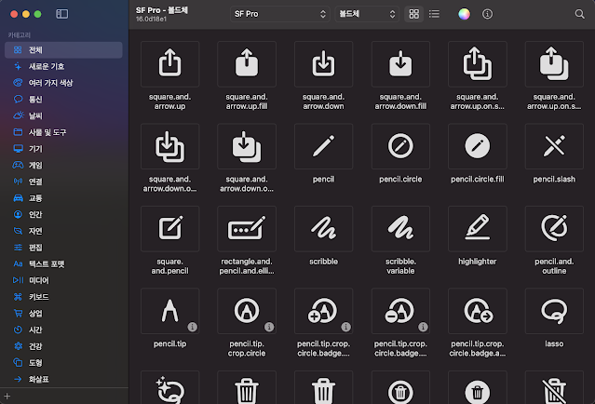This screenshot has width=595, height=404.
Task: Select the square.and.arrow.down.fill symbol
Action: point(400,64)
